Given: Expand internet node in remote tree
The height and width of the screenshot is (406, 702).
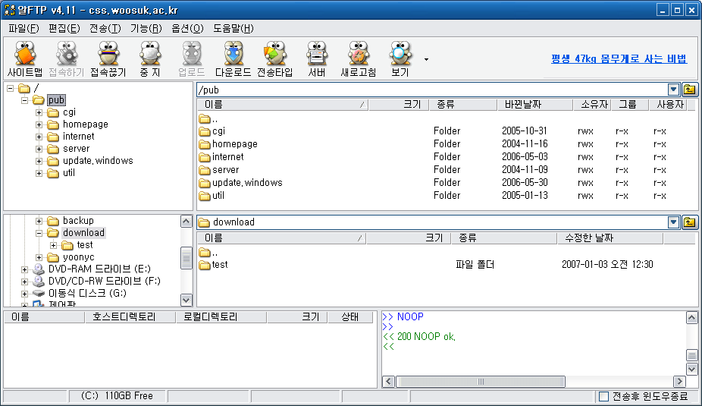Looking at the screenshot, I should coord(39,137).
